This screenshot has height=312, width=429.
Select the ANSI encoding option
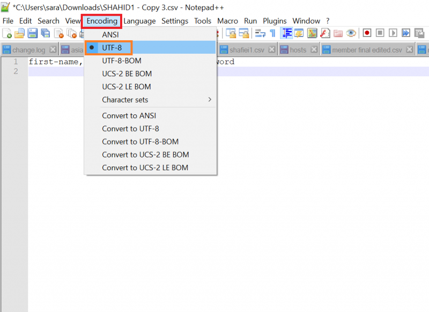click(110, 35)
